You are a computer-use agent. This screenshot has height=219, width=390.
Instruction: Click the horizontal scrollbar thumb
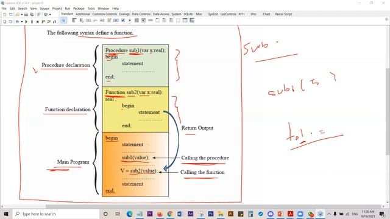pos(213,206)
